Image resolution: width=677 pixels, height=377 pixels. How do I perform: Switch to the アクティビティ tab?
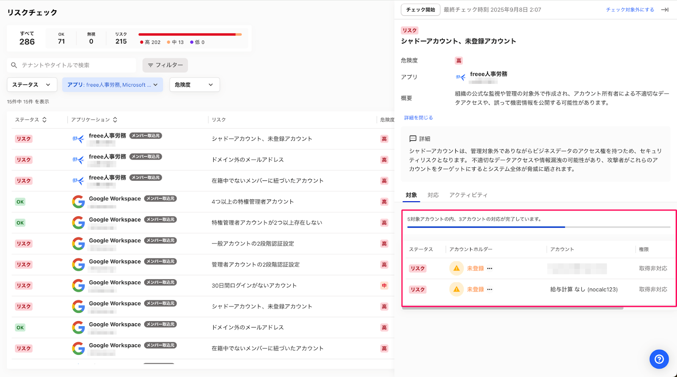(468, 195)
